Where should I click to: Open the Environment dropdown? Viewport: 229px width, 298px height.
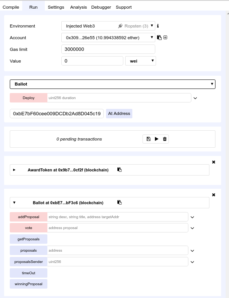108,26
